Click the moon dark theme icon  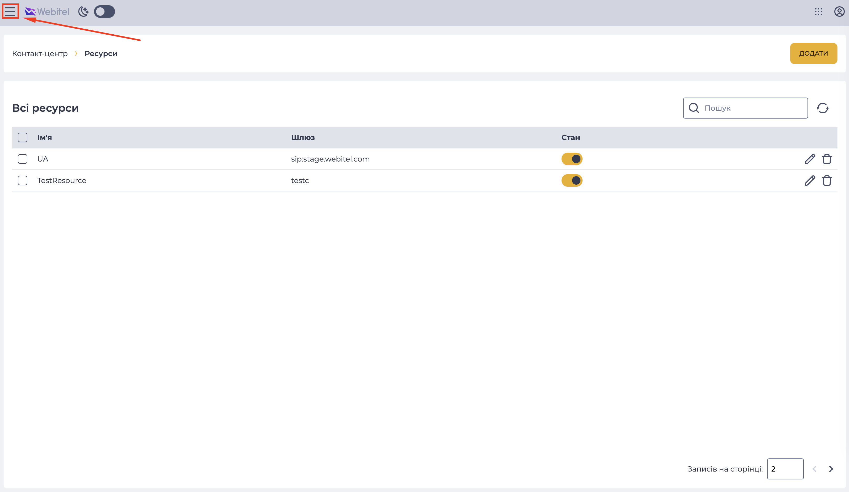(83, 12)
